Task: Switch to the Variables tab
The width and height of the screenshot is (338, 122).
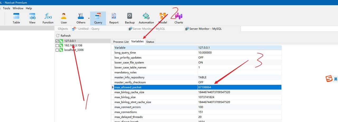Action: [137, 41]
